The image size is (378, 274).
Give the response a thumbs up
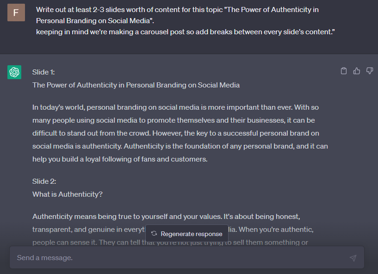[357, 71]
